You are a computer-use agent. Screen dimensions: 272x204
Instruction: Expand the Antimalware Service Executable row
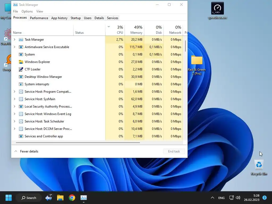click(x=15, y=47)
